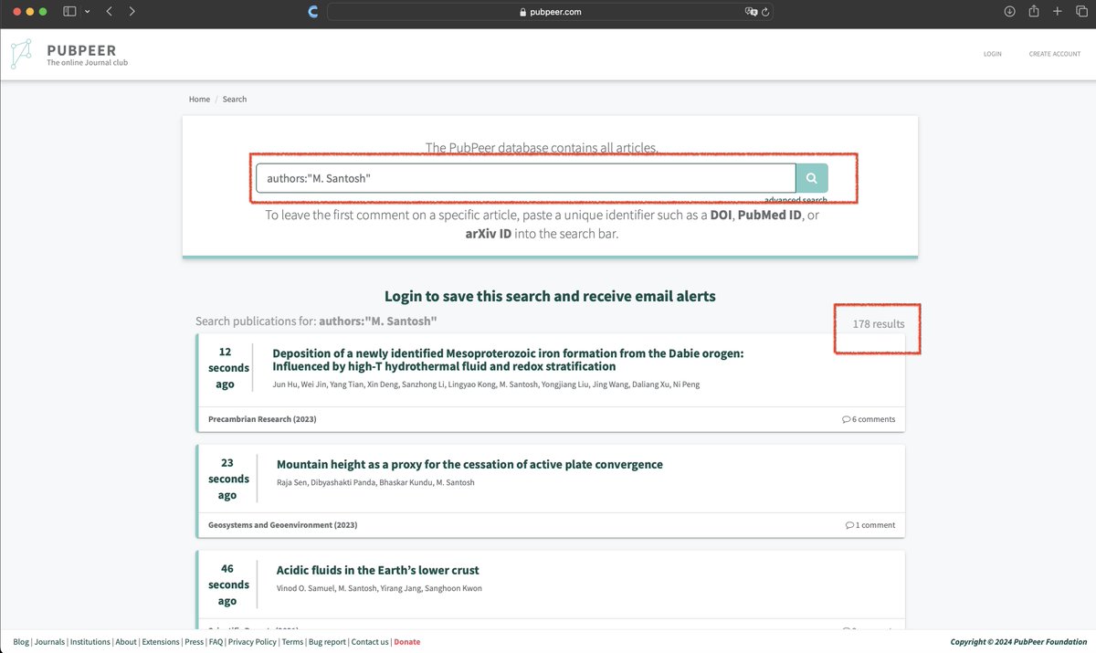This screenshot has height=653, width=1096.
Task: Open the Safari Downloads icon
Action: pyautogui.click(x=1009, y=11)
